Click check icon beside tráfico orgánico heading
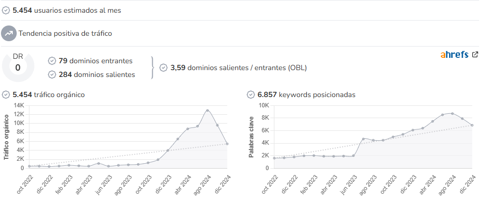Viewport: 484px width, 201px height. coord(6,95)
